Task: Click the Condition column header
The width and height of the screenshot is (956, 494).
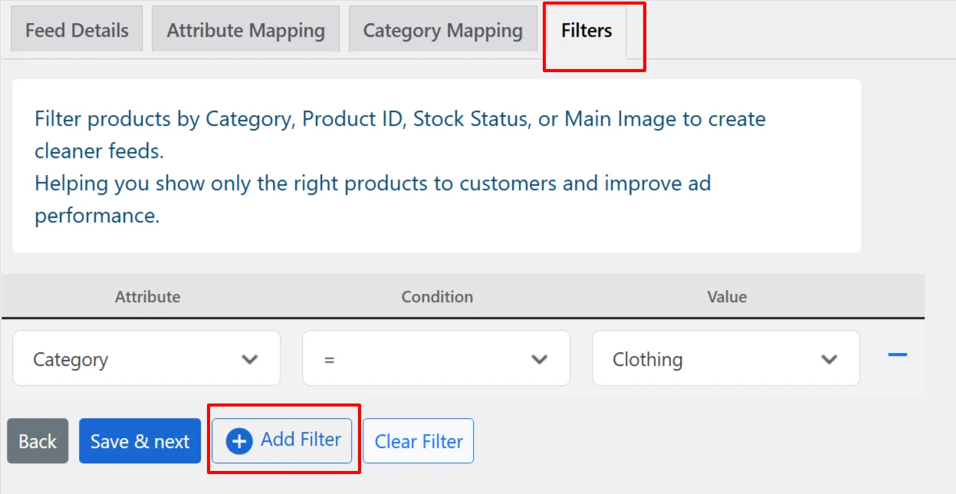Action: click(x=437, y=297)
